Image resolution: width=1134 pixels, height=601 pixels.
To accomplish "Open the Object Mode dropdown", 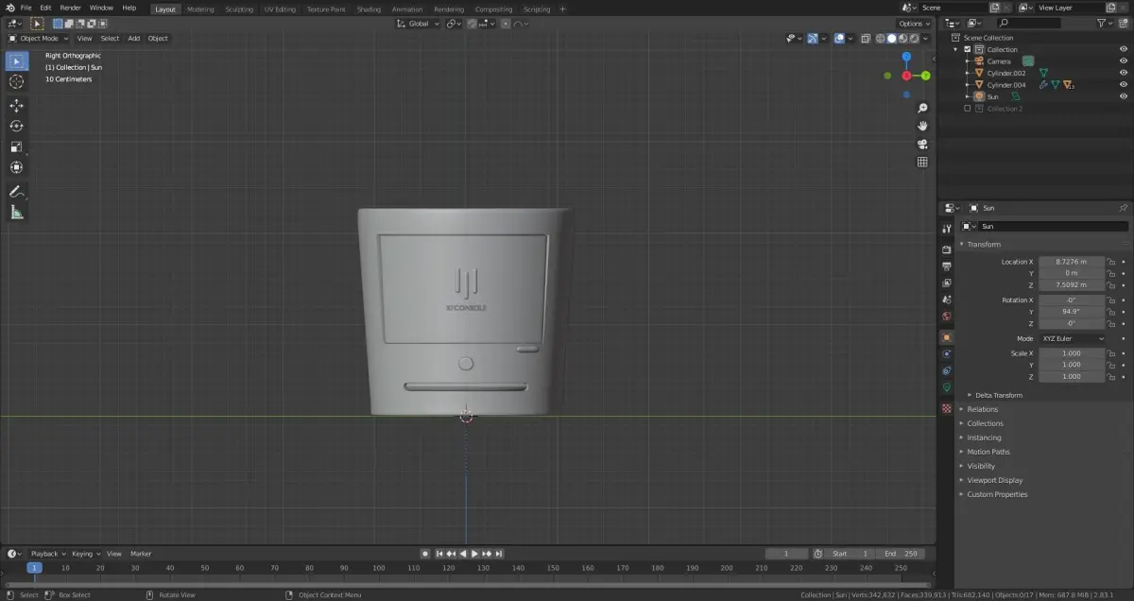I will 38,39.
